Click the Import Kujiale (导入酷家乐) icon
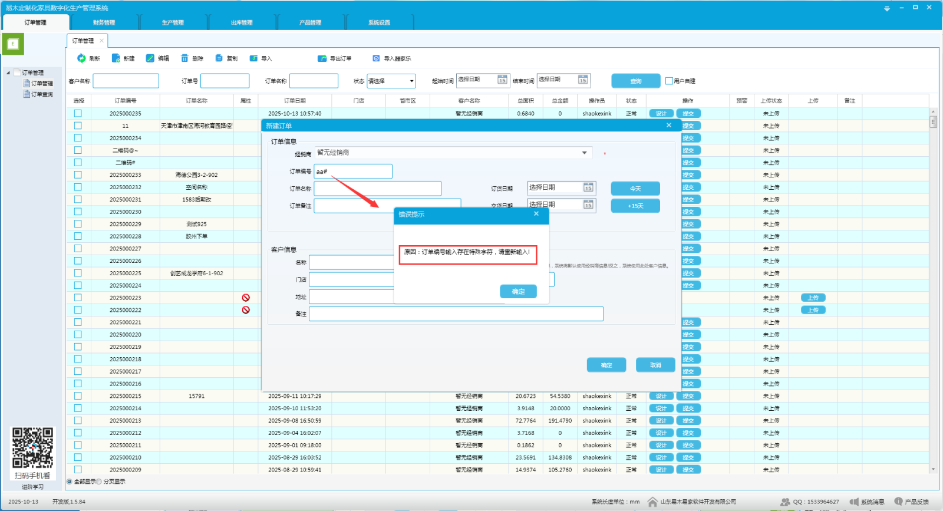The height and width of the screenshot is (511, 943). click(x=376, y=58)
